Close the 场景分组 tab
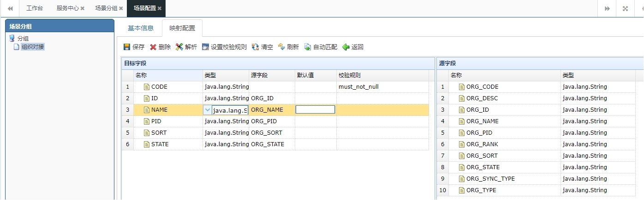Screen dimensions: 644x200 tap(121, 8)
